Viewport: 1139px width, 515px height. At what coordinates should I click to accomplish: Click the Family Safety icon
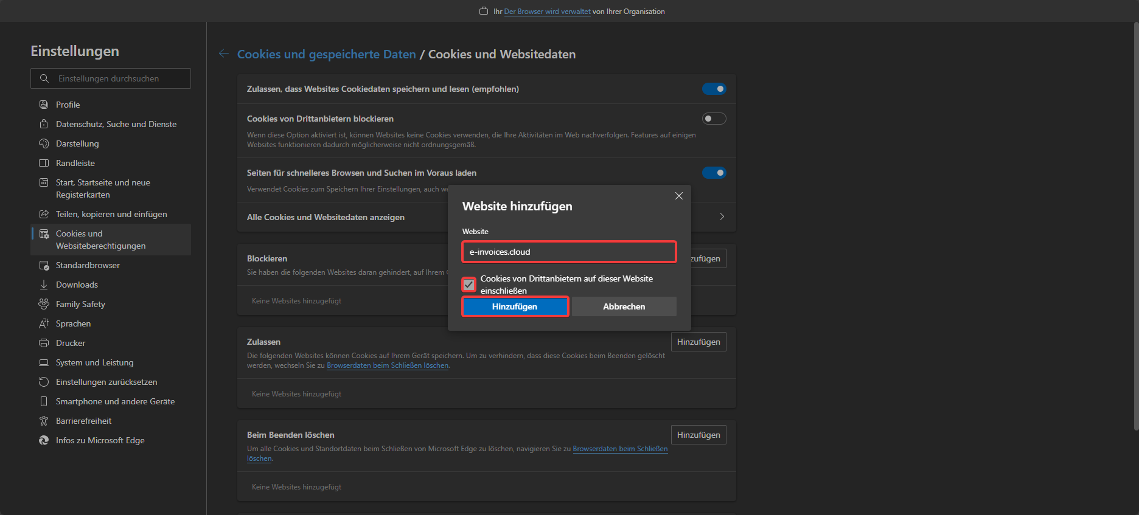point(44,304)
